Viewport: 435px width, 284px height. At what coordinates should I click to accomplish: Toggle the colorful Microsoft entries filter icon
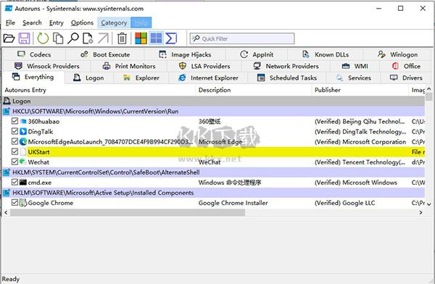(x=141, y=38)
